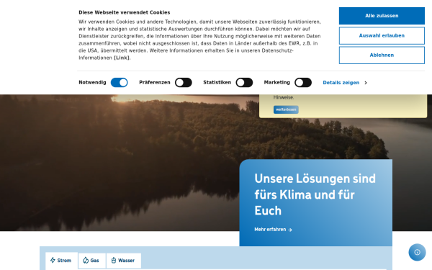Screen dimensions: 432x270
Task: Choose Auswahl erlauben in the cookie banner
Action: point(382,35)
